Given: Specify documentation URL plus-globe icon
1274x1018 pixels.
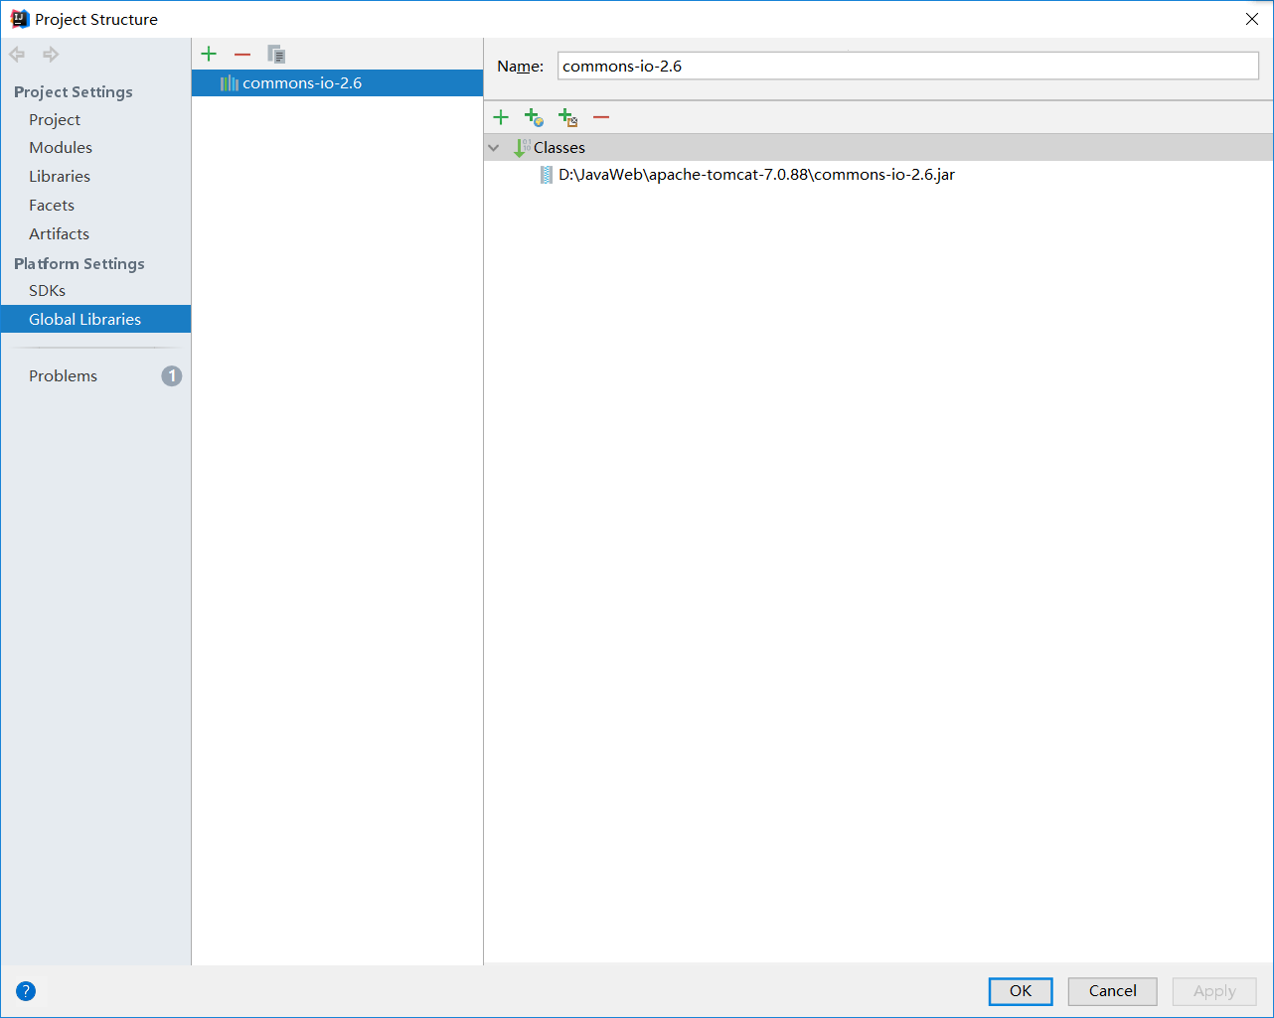Looking at the screenshot, I should [534, 117].
